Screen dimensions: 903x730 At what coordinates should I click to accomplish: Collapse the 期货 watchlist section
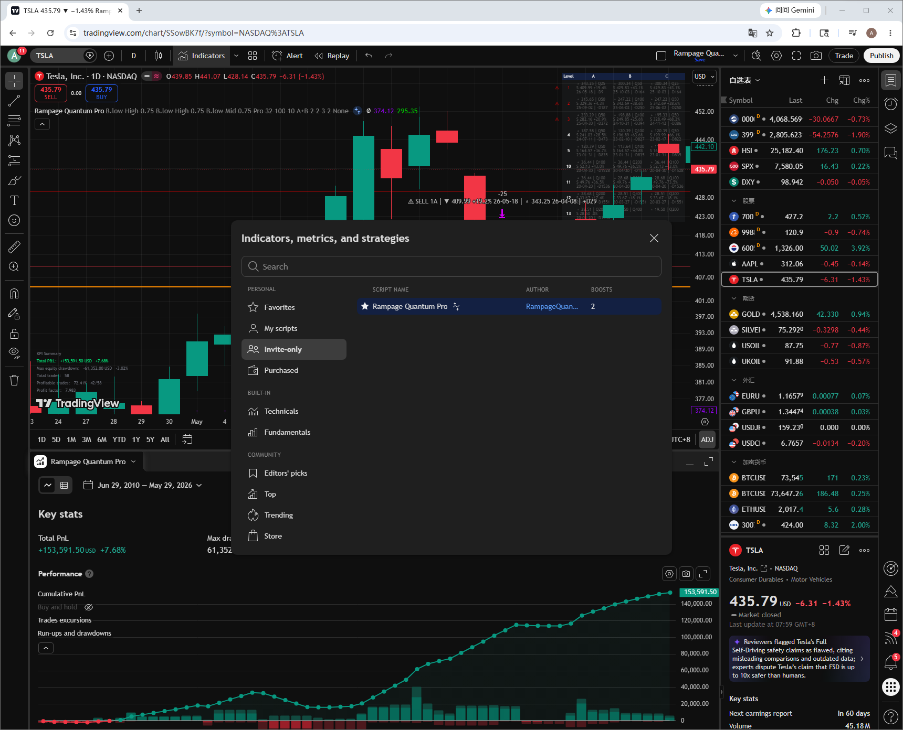point(734,298)
